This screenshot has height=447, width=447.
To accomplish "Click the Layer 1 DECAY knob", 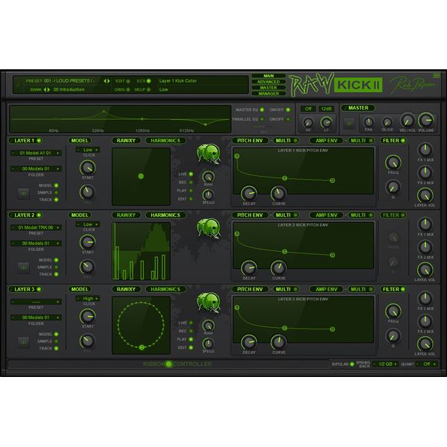I will (x=249, y=194).
